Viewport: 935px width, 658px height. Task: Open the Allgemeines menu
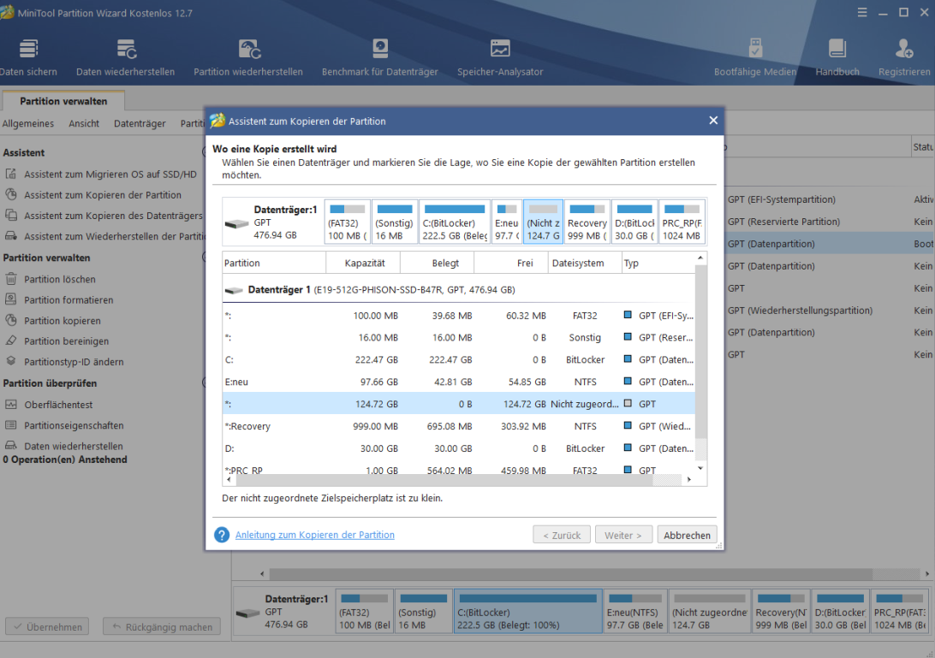tap(28, 123)
